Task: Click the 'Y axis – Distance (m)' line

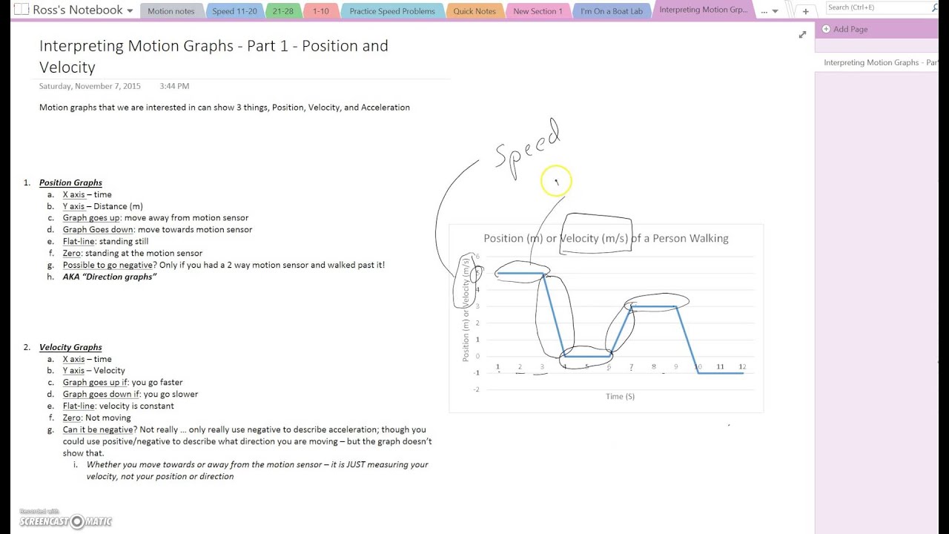Action: [102, 206]
